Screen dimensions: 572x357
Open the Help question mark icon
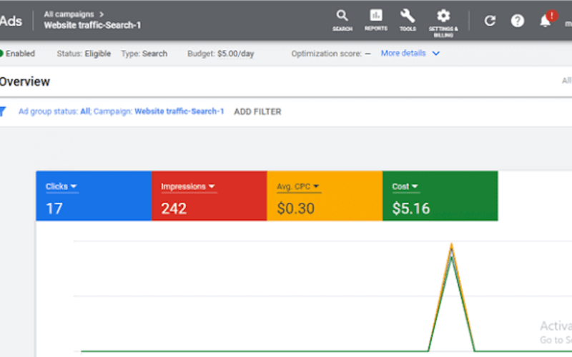pos(517,21)
